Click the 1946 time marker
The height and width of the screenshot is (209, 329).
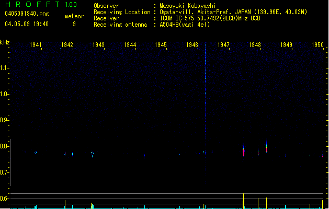192,44
